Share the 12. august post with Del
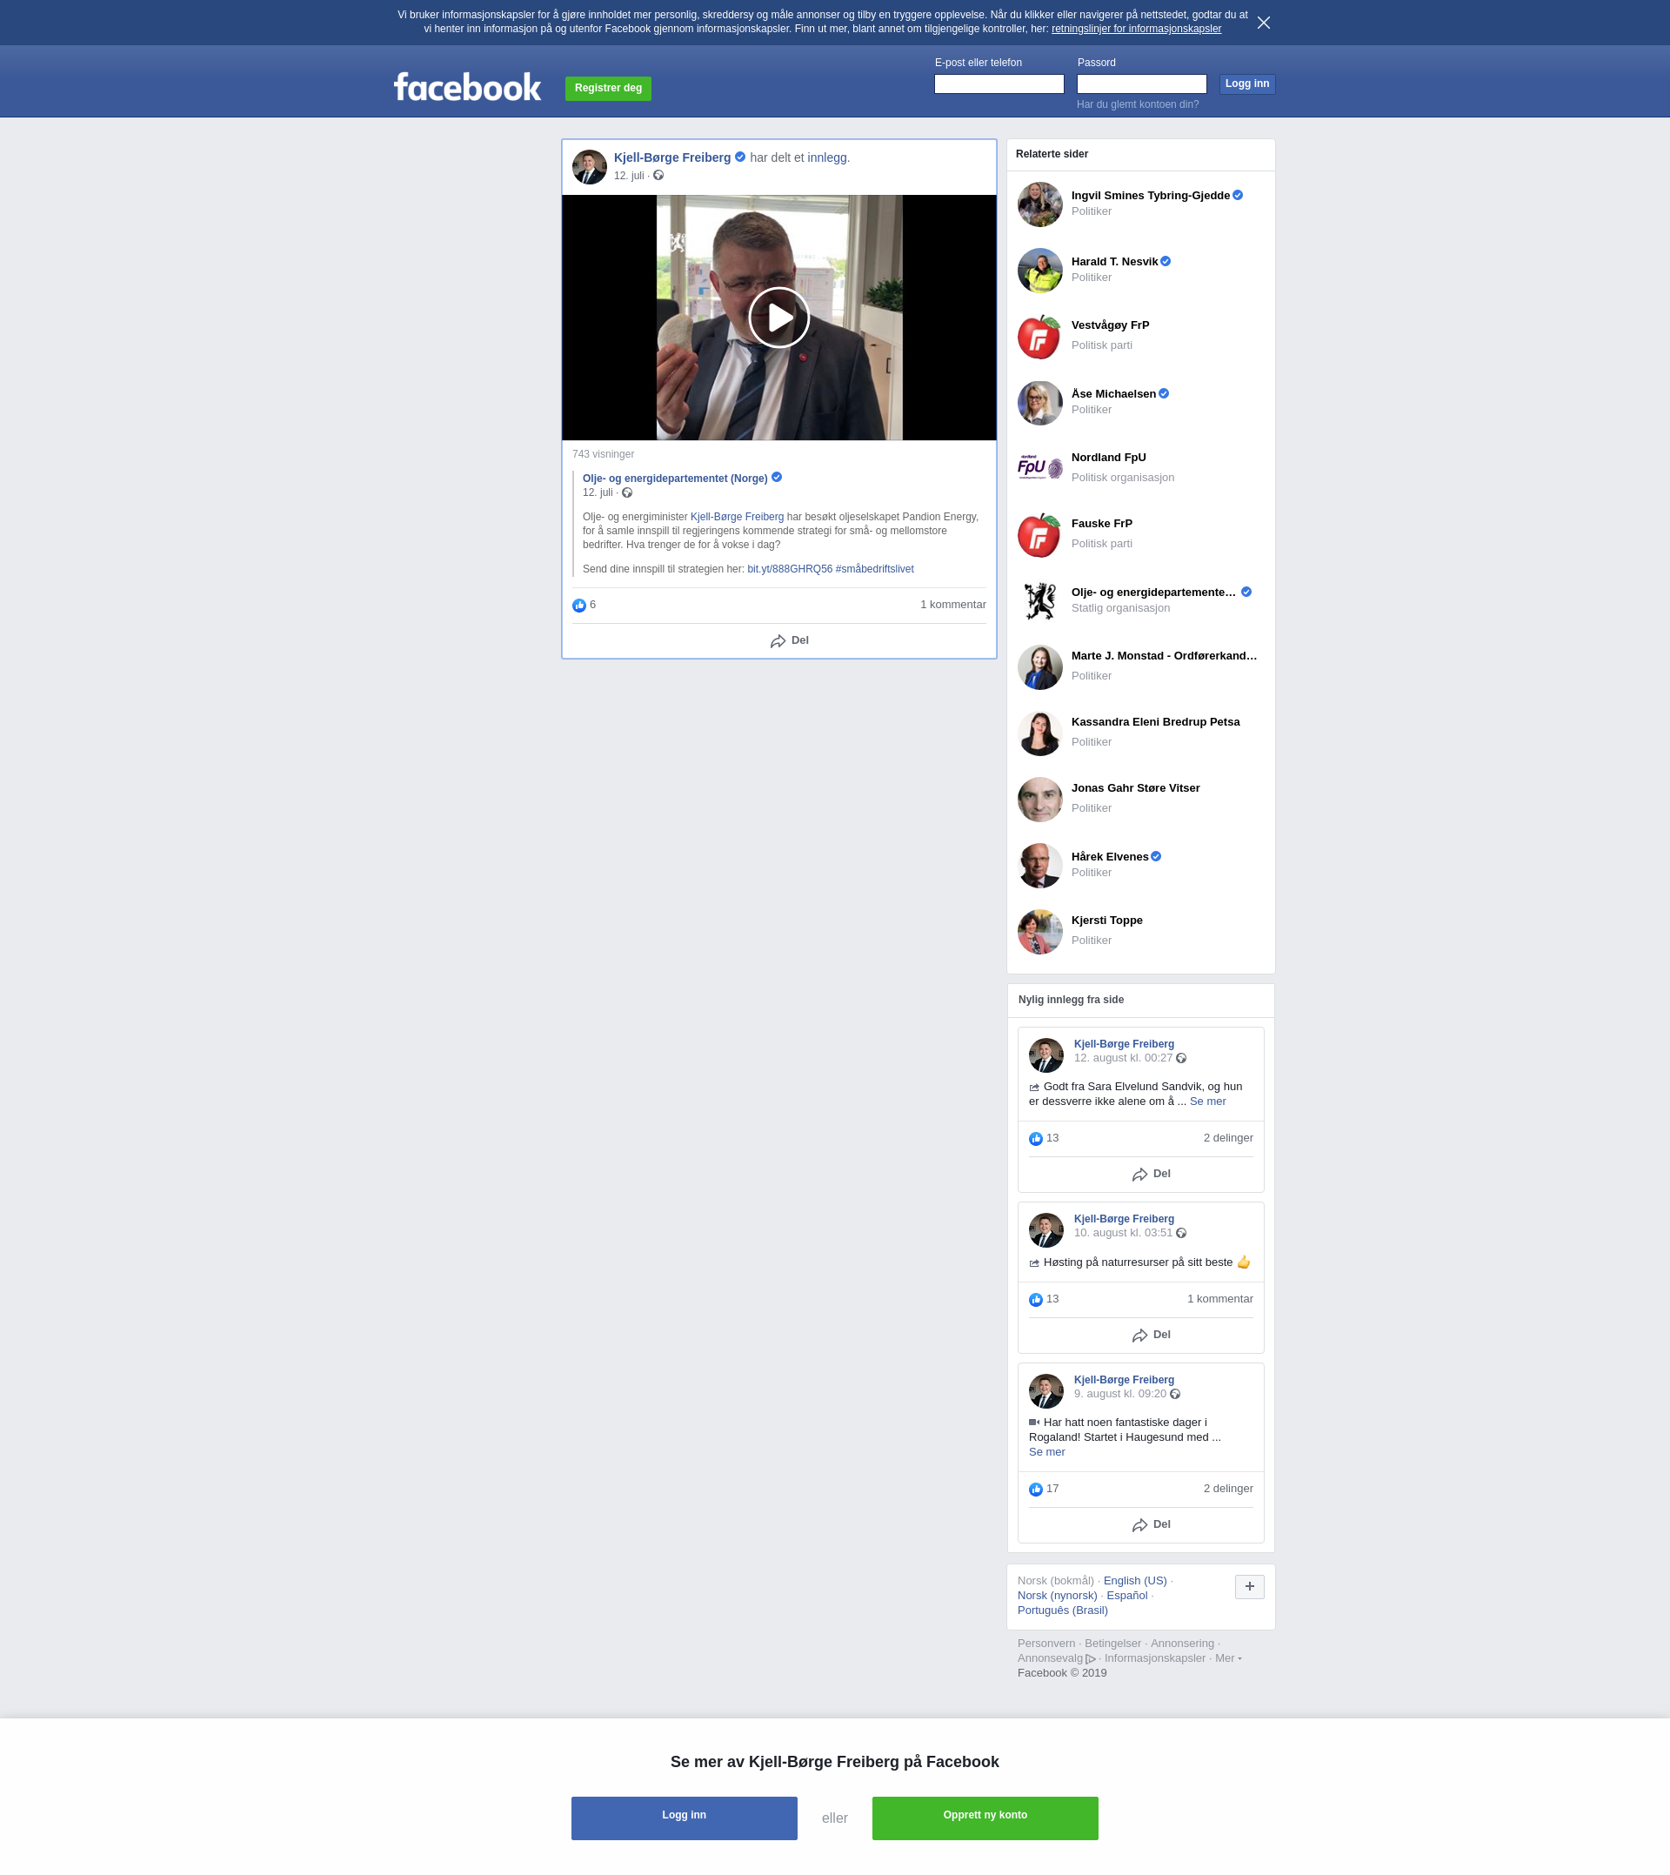Viewport: 1670px width, 1875px height. coord(1151,1174)
